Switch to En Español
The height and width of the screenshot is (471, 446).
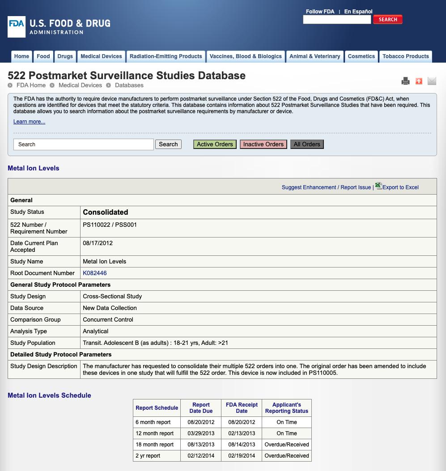pos(358,12)
